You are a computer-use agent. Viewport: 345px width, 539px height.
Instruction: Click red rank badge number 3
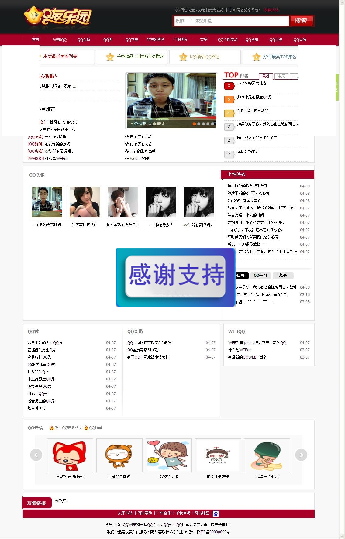point(229,86)
